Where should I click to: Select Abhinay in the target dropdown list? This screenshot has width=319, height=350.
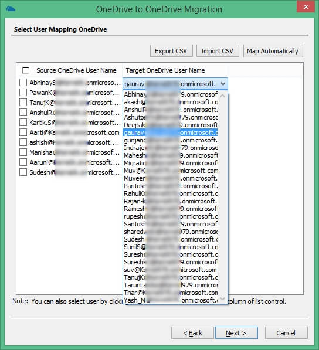(x=171, y=94)
